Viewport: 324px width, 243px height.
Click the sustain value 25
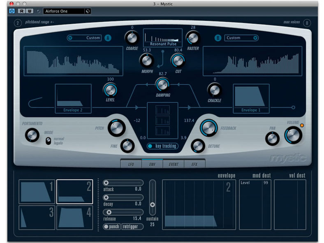tap(152, 224)
